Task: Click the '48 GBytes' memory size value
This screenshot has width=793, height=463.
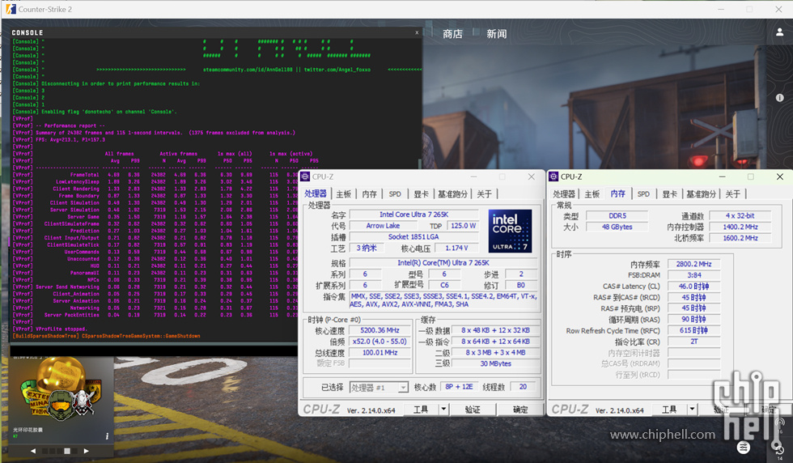Action: (x=617, y=227)
